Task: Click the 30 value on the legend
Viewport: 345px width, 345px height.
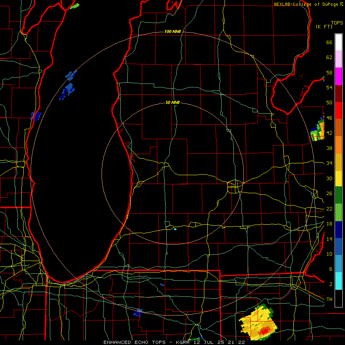Action: [329, 178]
